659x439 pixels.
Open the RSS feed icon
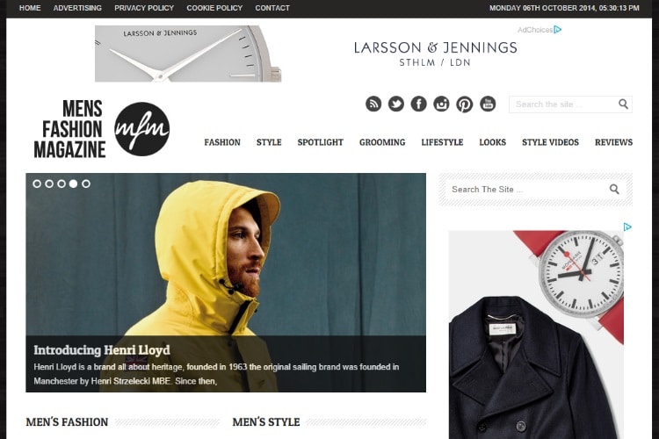pyautogui.click(x=373, y=104)
